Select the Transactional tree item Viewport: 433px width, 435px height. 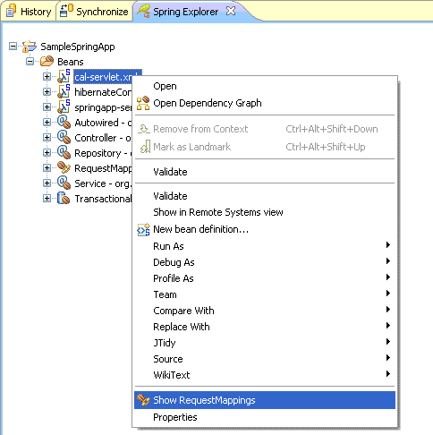click(x=103, y=199)
